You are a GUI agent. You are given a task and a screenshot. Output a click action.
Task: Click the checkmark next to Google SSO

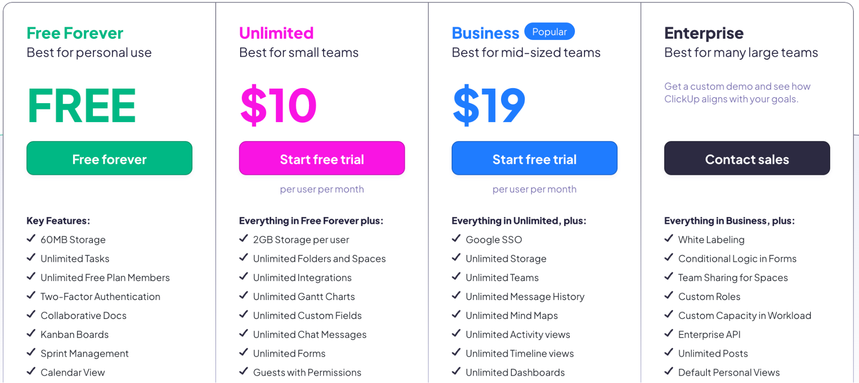tap(455, 239)
